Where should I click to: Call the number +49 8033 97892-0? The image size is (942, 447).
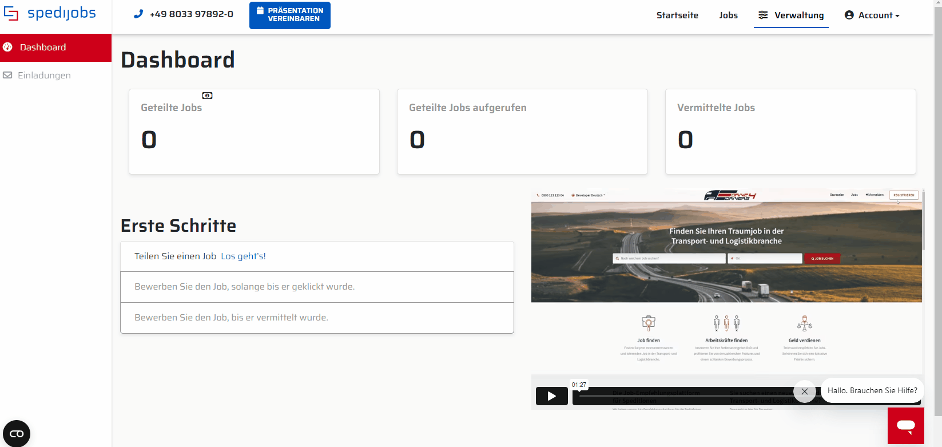pos(184,14)
